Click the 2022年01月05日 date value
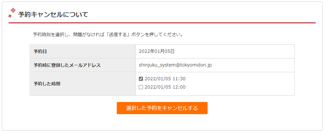 point(157,51)
